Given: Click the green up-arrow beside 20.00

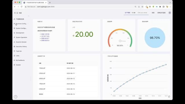Looking at the screenshot, I should tap(73, 36).
